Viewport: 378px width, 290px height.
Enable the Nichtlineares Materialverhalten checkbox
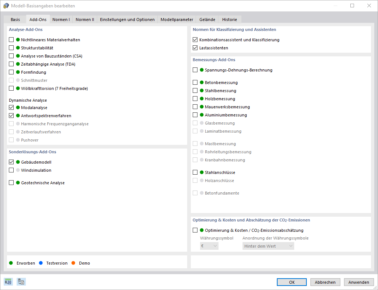tap(11, 40)
